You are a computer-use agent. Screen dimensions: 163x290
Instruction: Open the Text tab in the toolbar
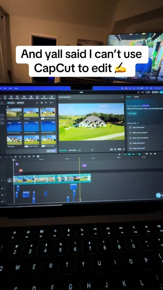pos(5,97)
